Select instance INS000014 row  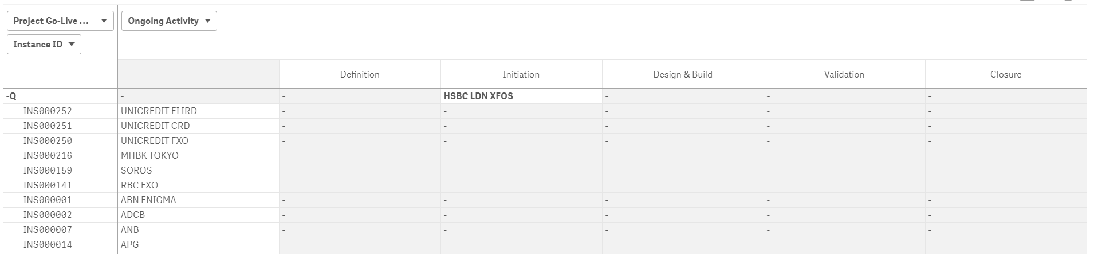tap(48, 245)
